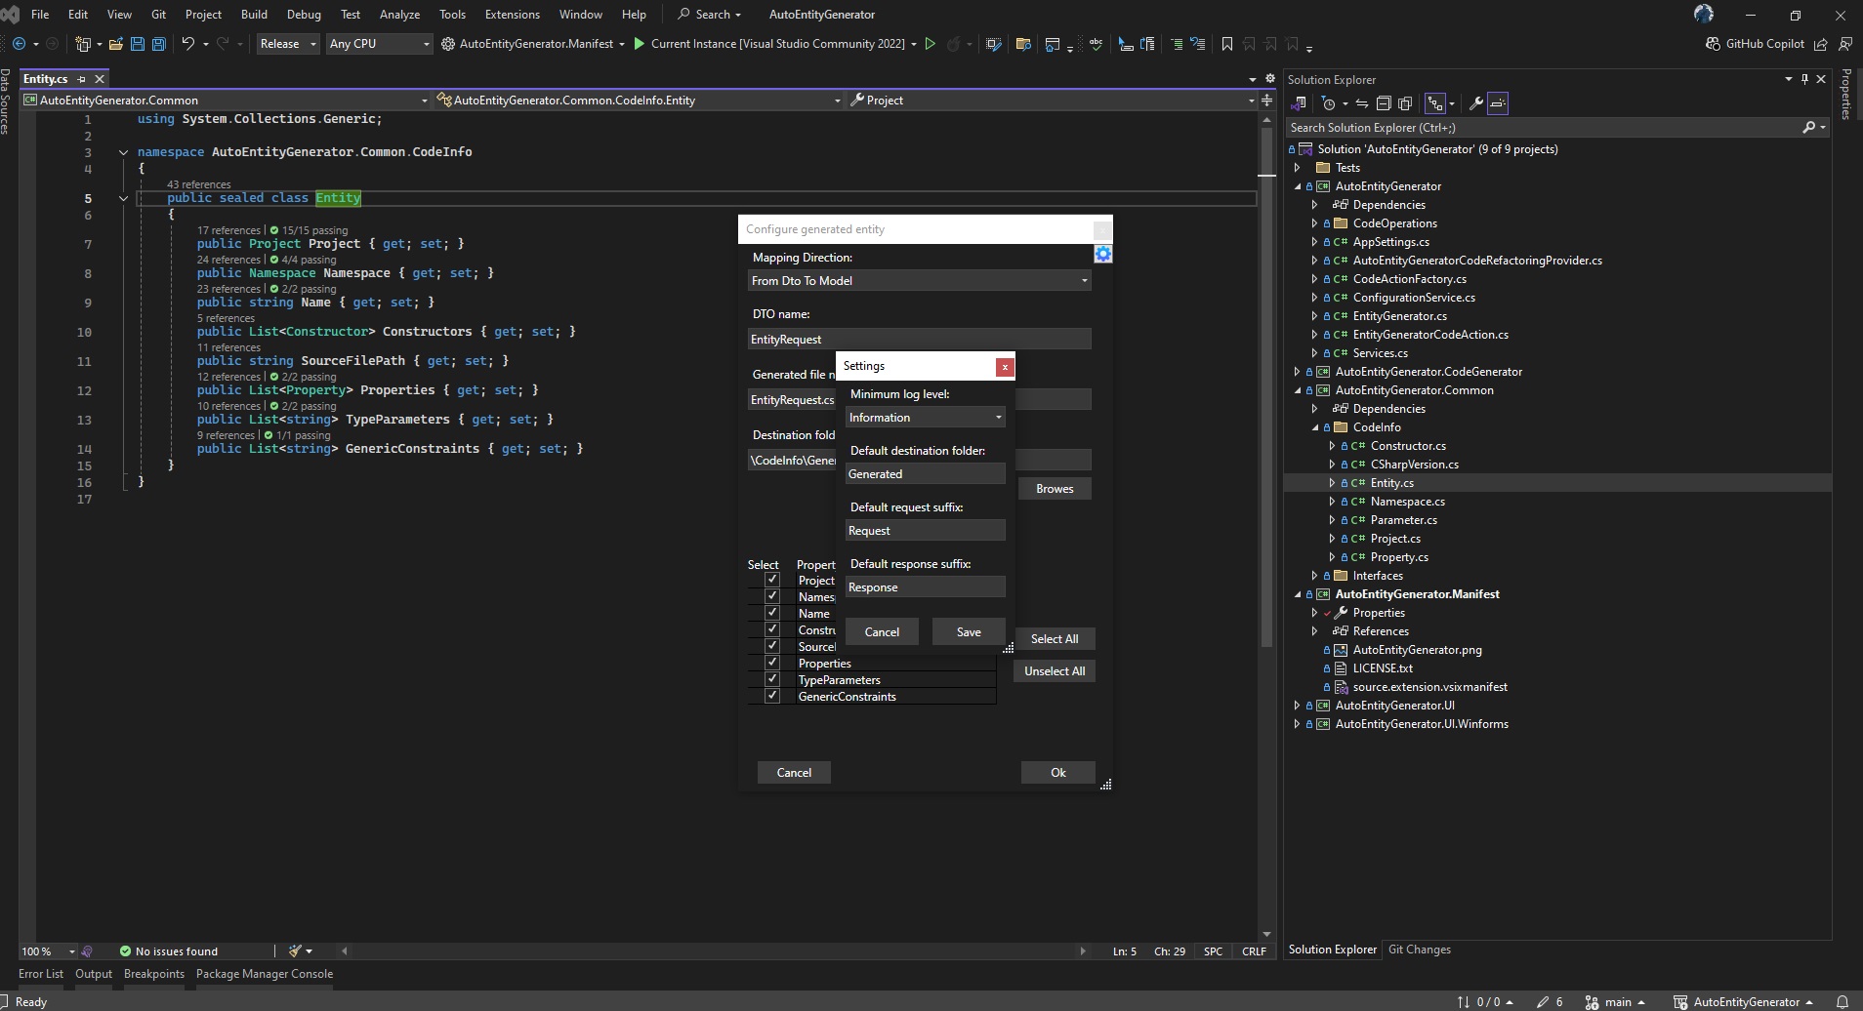Pin the Entity.cs tab

[81, 79]
